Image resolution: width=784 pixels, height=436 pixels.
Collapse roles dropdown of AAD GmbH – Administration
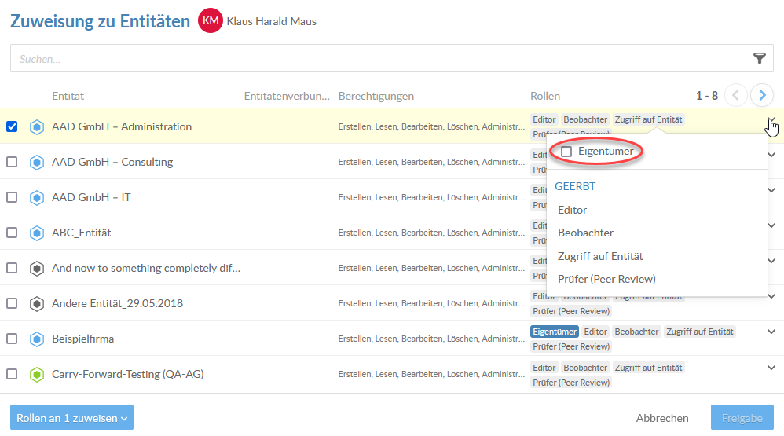(771, 120)
